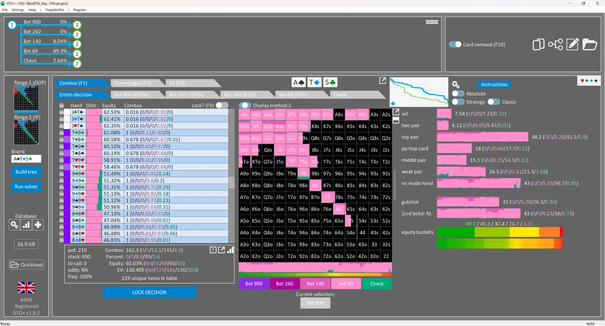Click the T text icon in the info panel
This screenshot has width=605, height=326.
213,250
